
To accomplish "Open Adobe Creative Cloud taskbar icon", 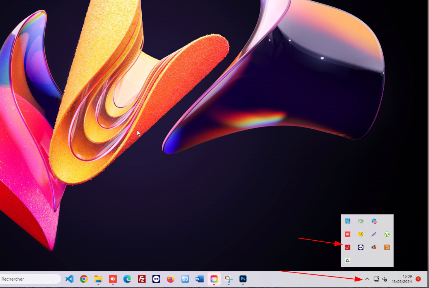I will (x=214, y=279).
